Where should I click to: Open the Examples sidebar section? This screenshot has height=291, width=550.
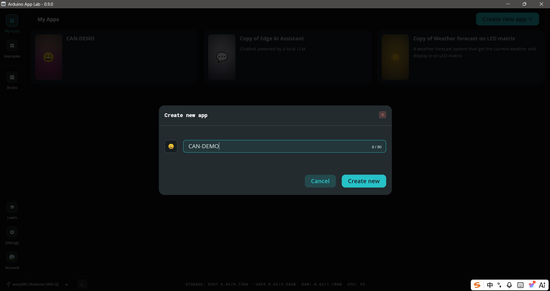(x=12, y=49)
